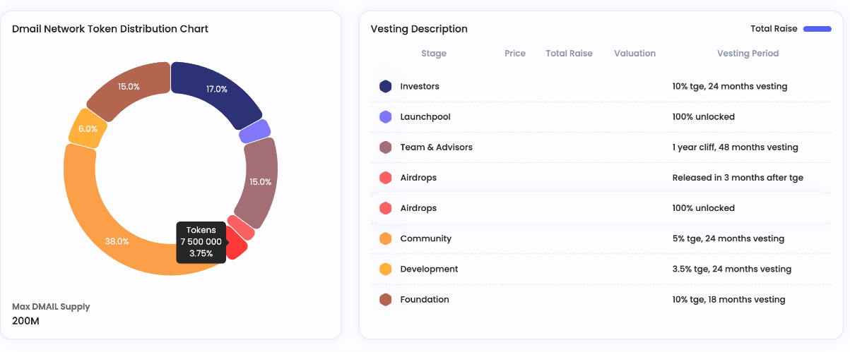Click '10% tge, 18 months vesting' text

tap(729, 300)
